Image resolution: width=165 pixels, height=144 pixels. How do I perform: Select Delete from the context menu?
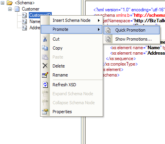tap(72, 66)
